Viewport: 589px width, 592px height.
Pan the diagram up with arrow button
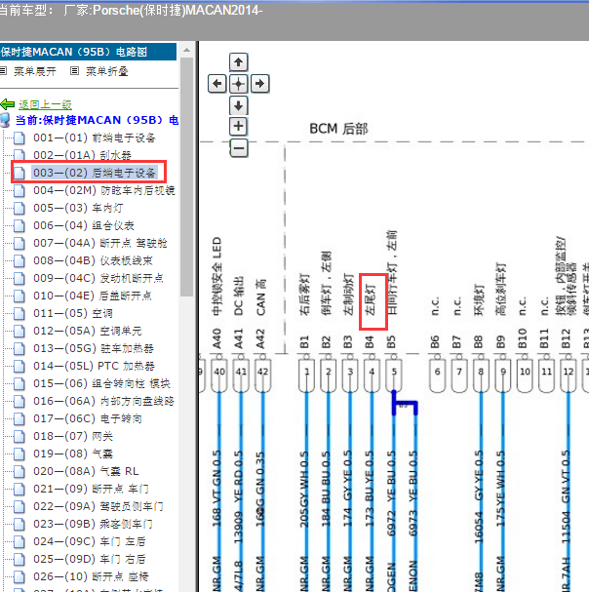[238, 61]
